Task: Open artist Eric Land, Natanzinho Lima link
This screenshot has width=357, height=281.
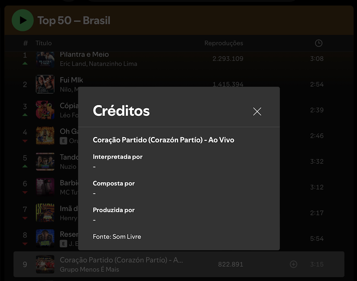Action: pos(98,64)
